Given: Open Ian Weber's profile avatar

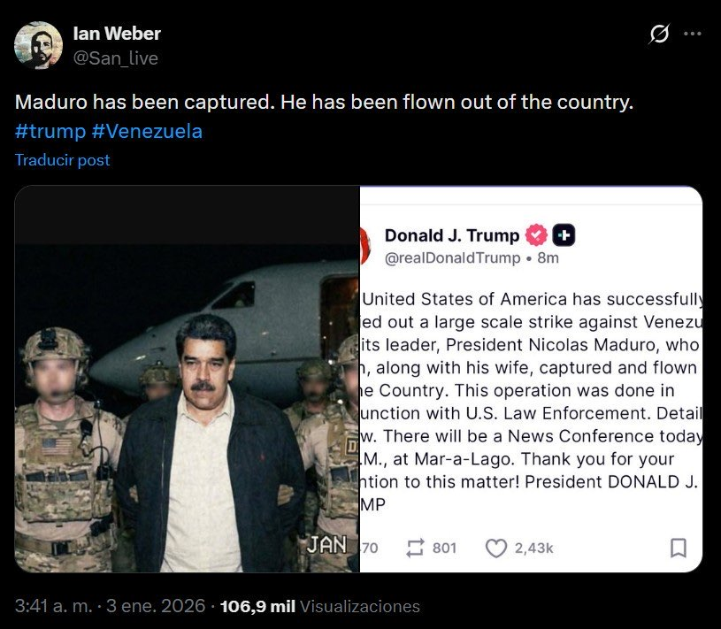Looking at the screenshot, I should [x=39, y=45].
